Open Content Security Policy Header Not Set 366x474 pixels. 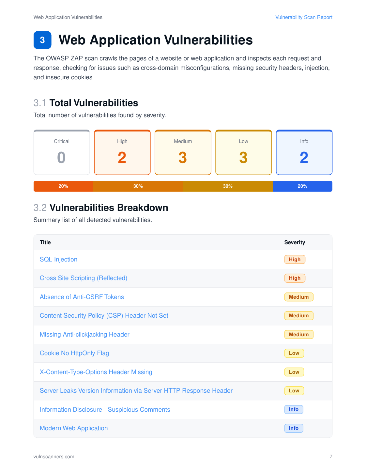104,316
